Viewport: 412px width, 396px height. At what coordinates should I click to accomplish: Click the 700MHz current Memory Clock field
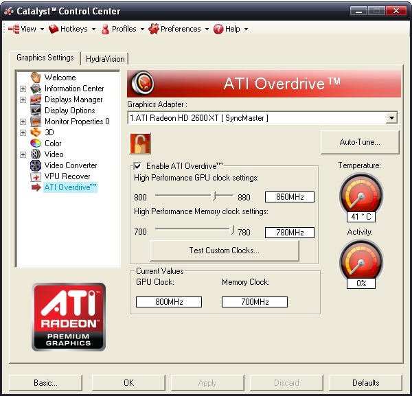[255, 302]
